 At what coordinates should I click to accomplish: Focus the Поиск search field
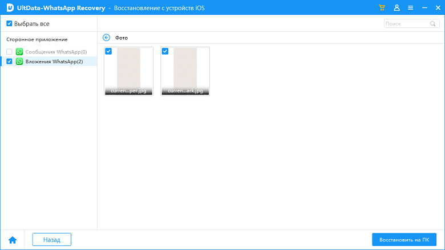pyautogui.click(x=406, y=24)
